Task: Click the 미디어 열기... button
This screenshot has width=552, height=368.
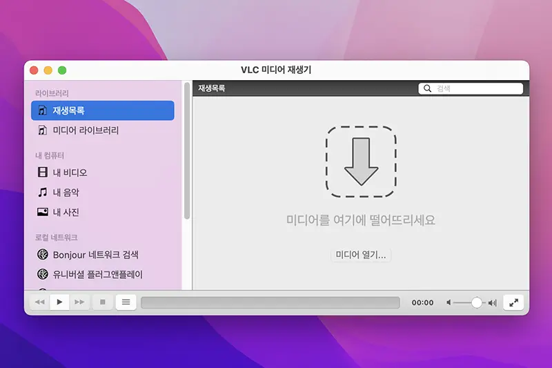Action: click(360, 255)
